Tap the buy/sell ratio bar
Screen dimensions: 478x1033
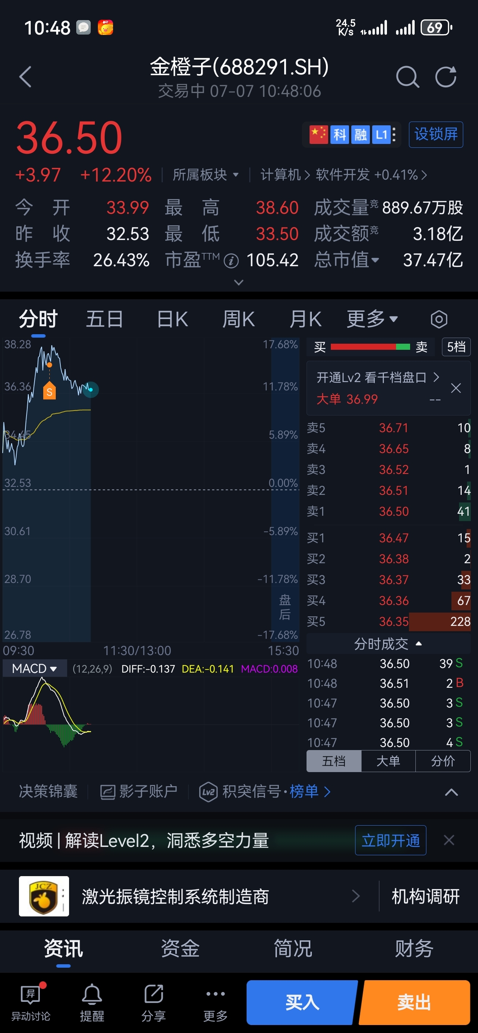(x=370, y=347)
